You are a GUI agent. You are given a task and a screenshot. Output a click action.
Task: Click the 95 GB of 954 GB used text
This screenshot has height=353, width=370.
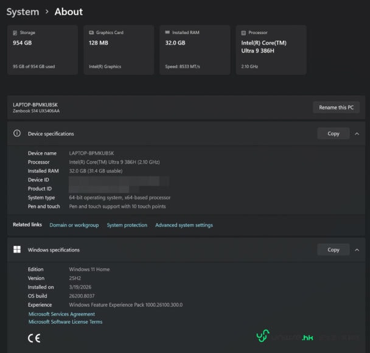[33, 66]
